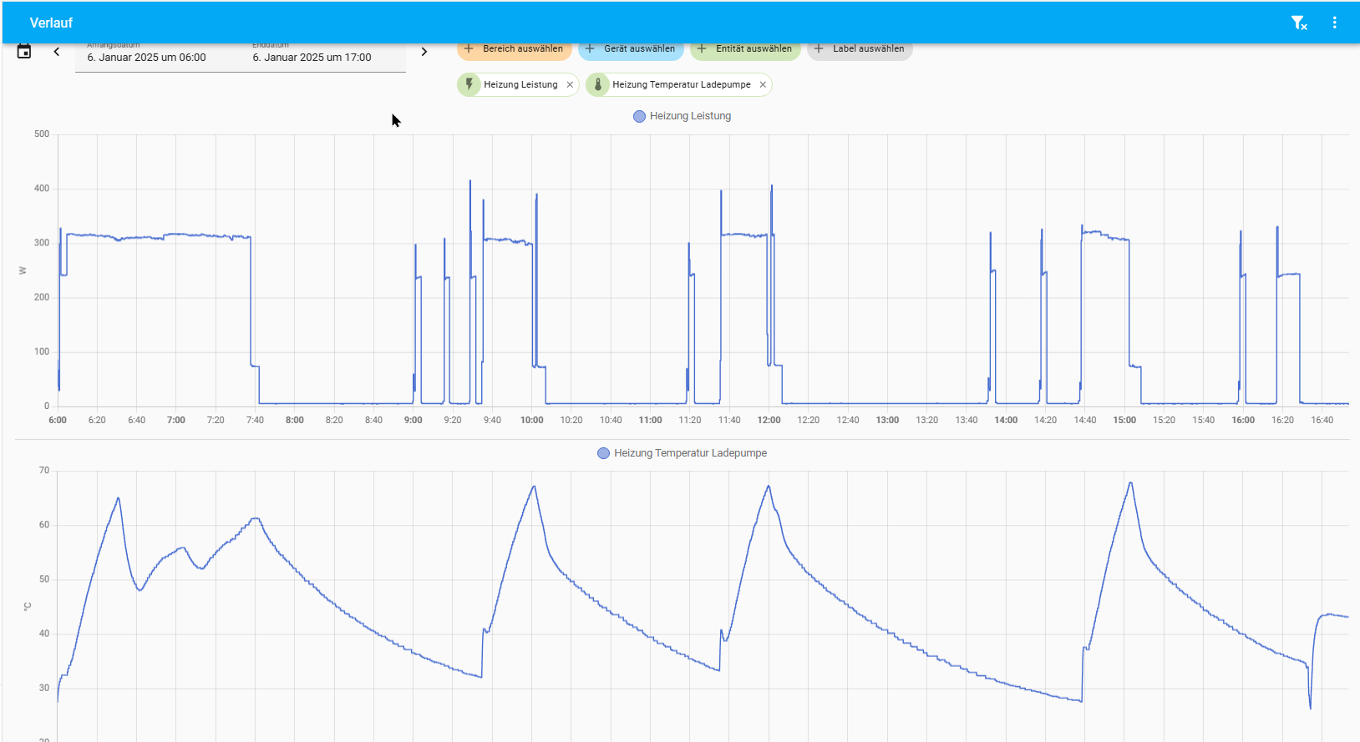Remove the Heizung Leistung entity chip
This screenshot has height=742, width=1360.
coord(570,84)
